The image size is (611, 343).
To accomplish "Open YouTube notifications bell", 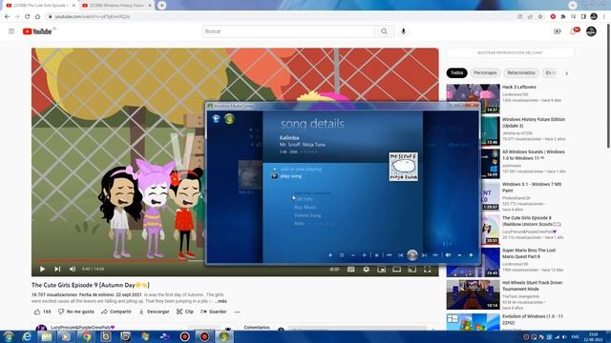I will (574, 31).
